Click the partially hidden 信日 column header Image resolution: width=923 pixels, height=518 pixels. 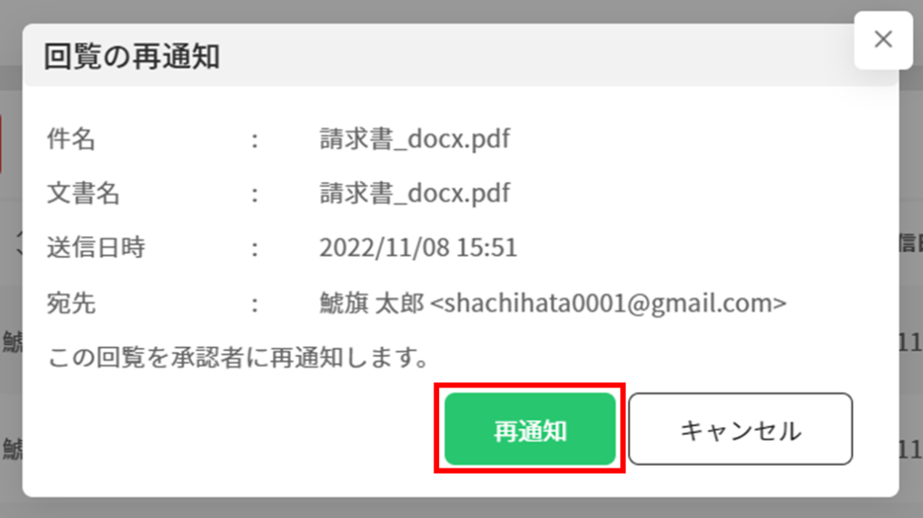pyautogui.click(x=910, y=243)
